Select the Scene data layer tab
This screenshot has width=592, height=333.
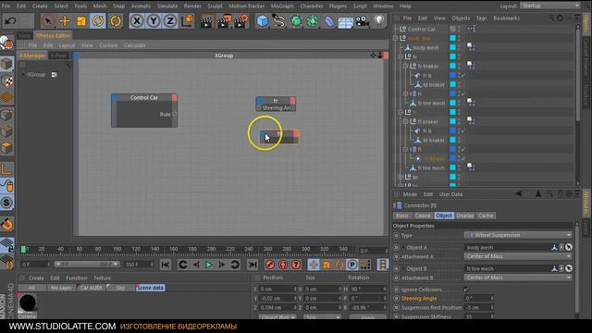[150, 288]
